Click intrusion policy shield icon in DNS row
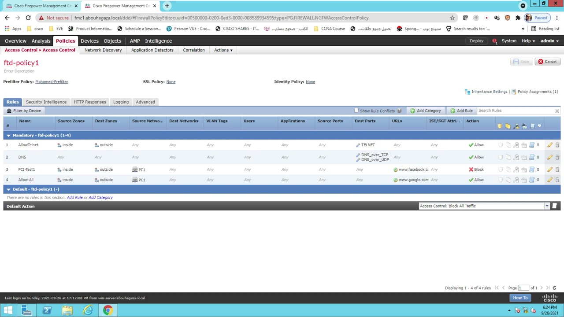The width and height of the screenshot is (564, 317). [501, 157]
